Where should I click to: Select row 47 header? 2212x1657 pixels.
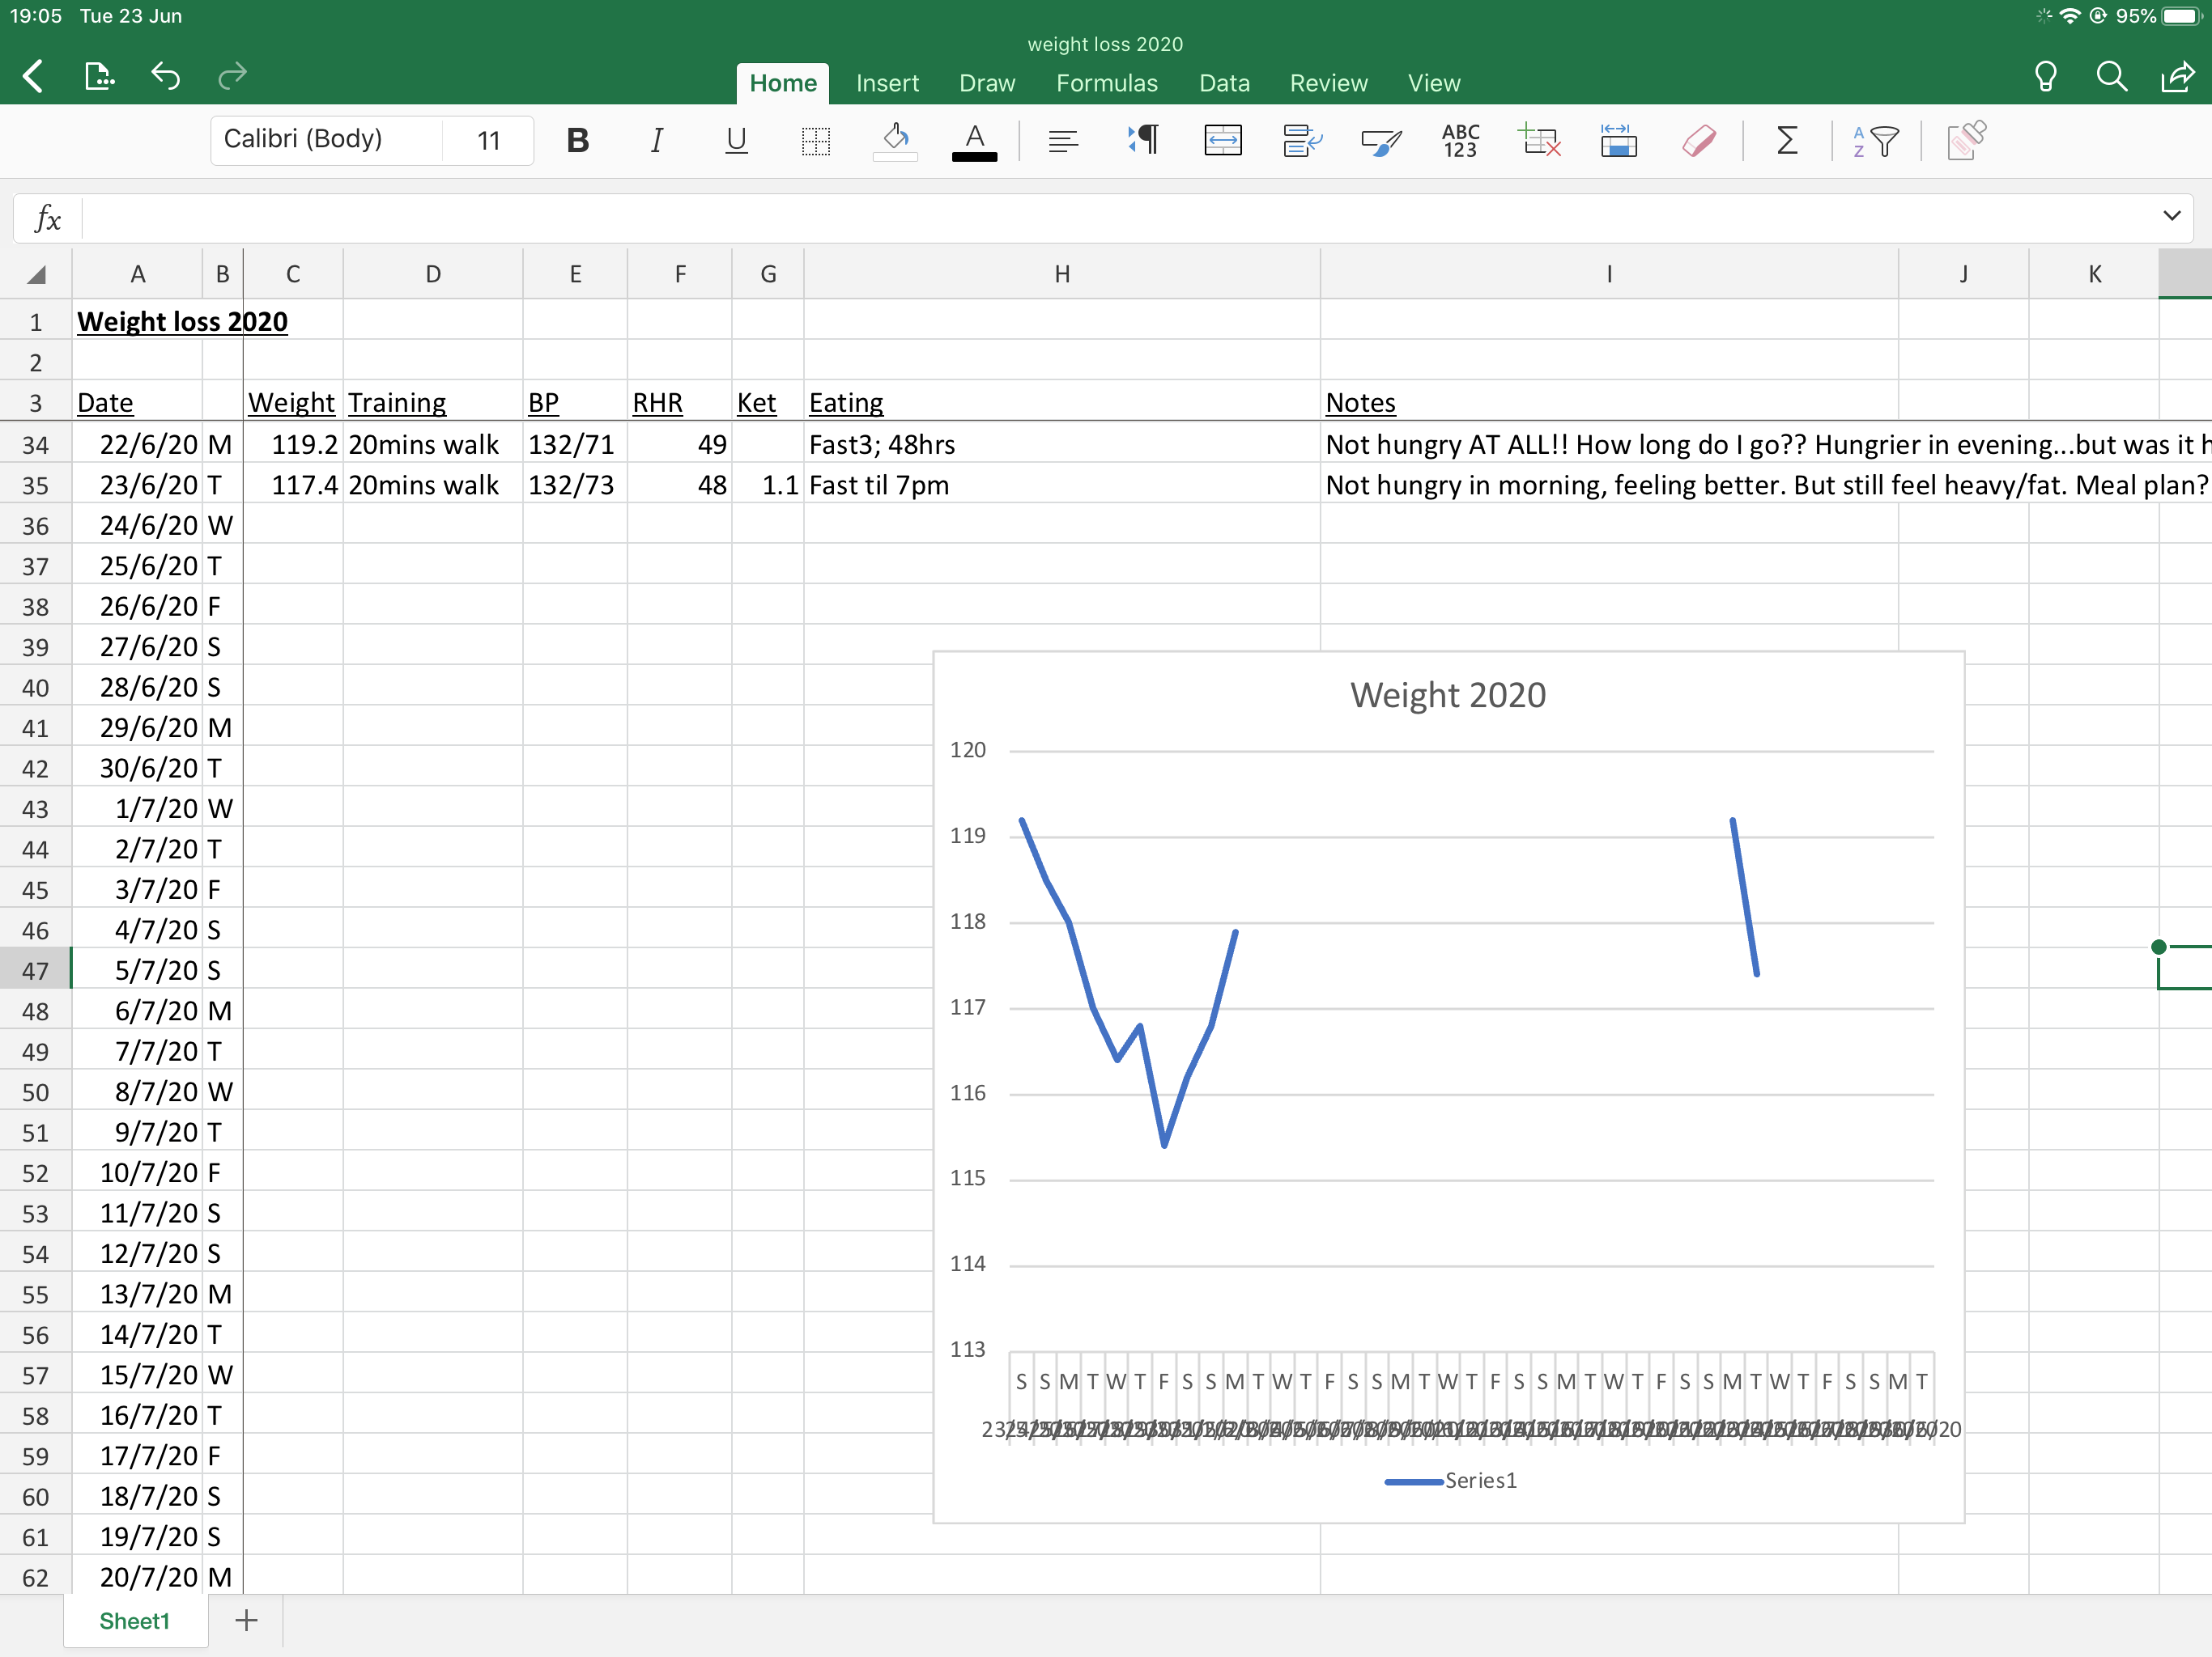(35, 970)
